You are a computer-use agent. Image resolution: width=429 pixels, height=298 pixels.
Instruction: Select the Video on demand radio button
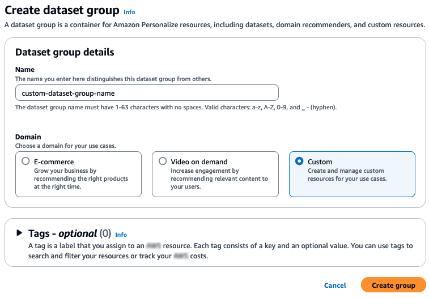tap(163, 161)
